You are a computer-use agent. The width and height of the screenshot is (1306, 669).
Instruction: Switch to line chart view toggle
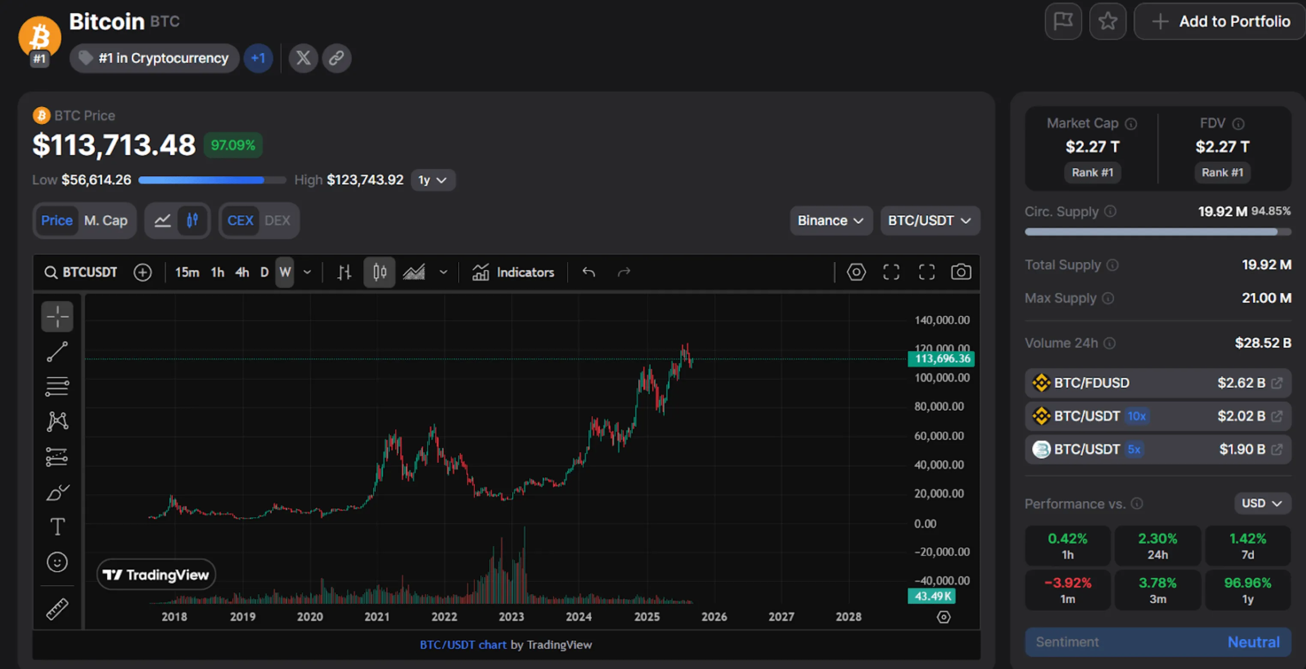[162, 221]
